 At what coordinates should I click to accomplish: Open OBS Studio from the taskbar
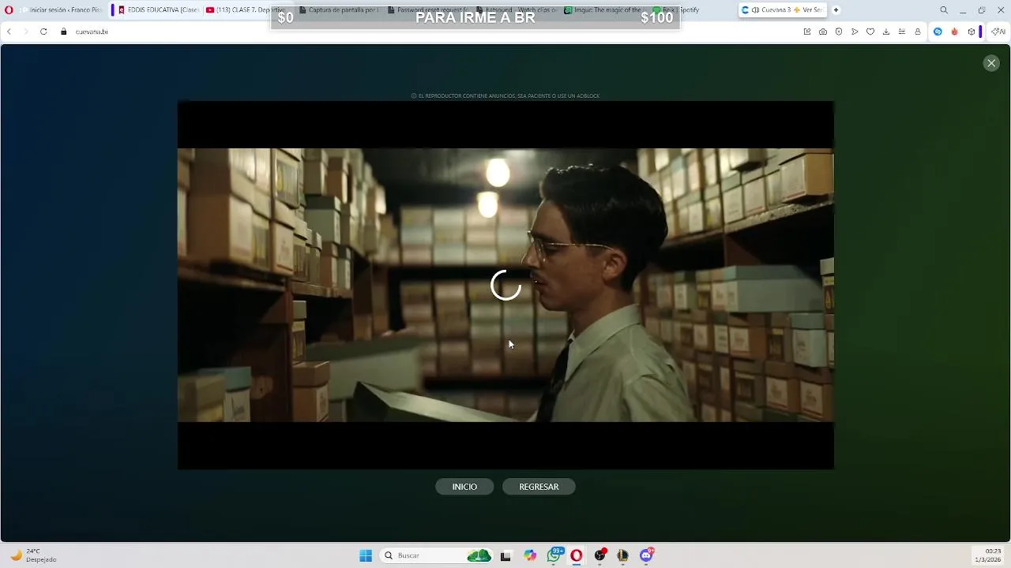tap(600, 555)
